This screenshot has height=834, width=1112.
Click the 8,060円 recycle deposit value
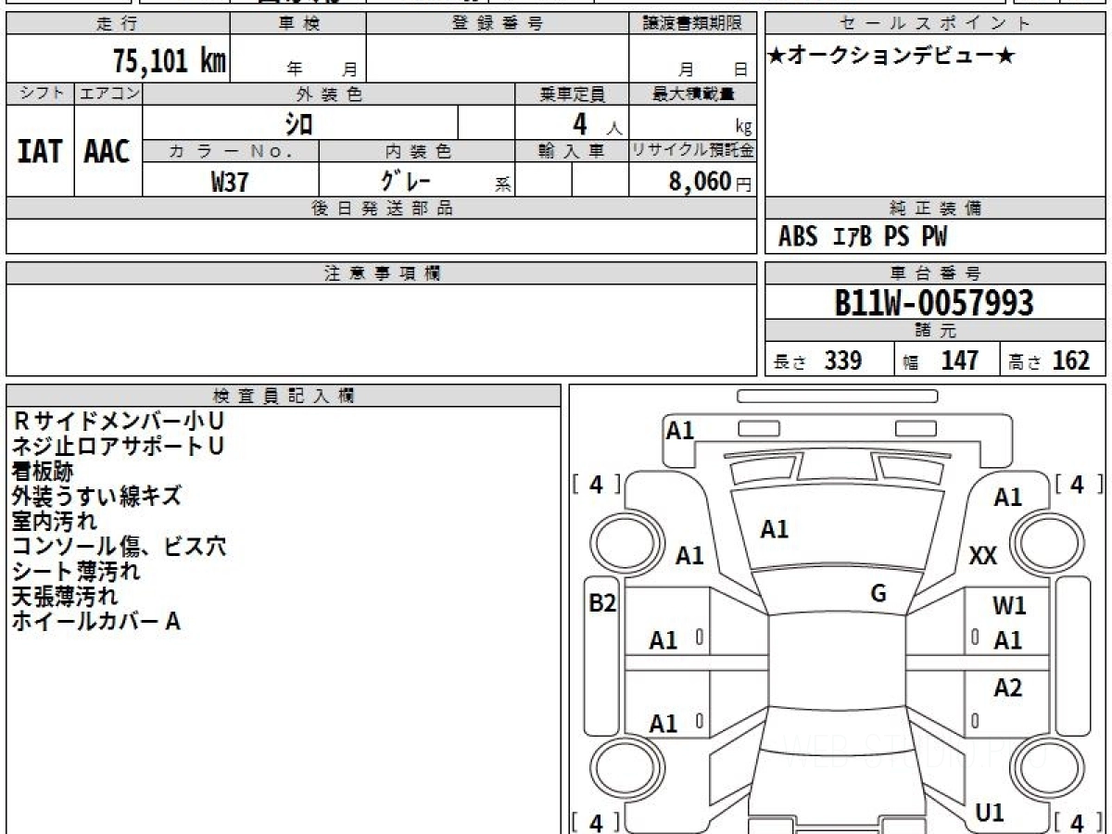[710, 182]
